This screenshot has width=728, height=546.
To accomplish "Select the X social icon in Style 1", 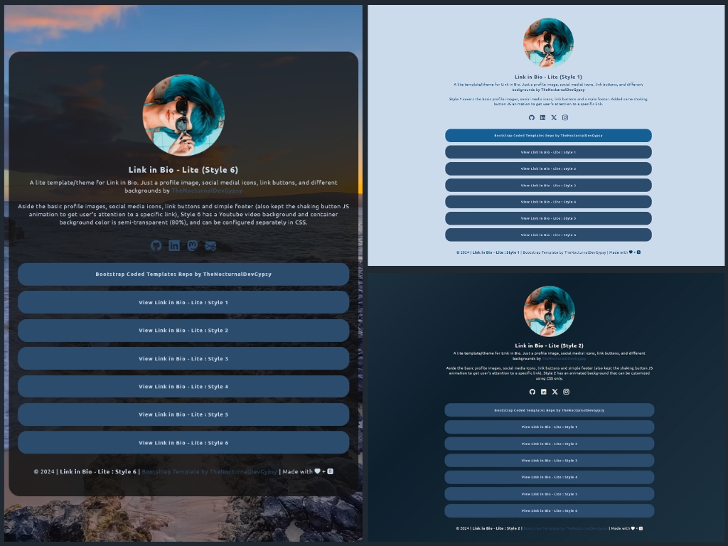I will point(554,118).
